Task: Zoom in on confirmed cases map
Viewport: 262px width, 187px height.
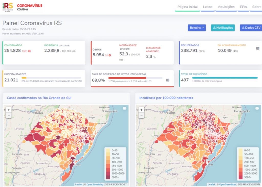Action: tap(9, 110)
